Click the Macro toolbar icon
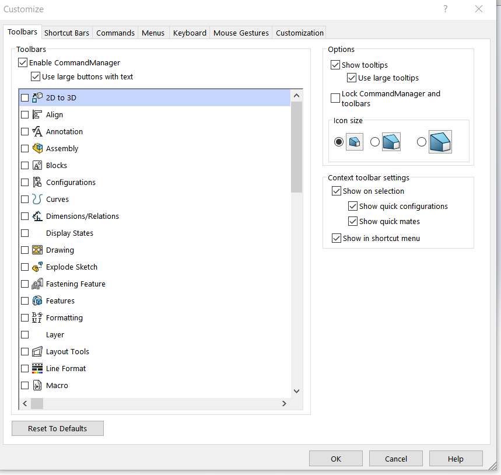 (37, 386)
